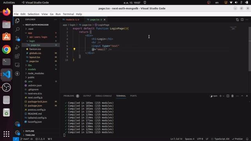The height and width of the screenshot is (141, 251).
Task: Switch to OUTPUT panel tab
Action: pos(87,96)
